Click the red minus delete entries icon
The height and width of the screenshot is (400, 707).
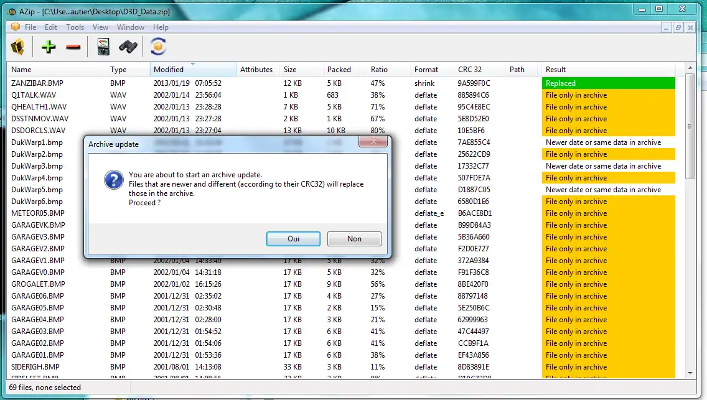point(73,47)
